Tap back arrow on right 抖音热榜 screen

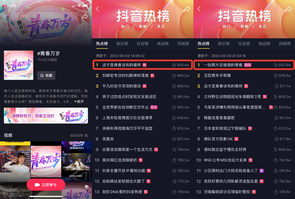coord(199,9)
